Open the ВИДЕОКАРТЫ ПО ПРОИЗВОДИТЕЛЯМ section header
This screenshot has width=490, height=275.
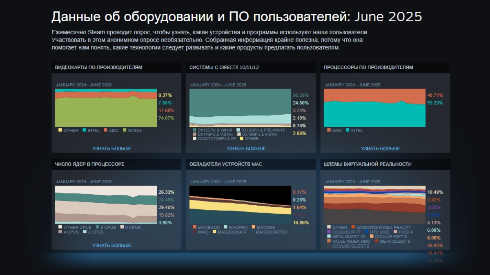point(98,67)
